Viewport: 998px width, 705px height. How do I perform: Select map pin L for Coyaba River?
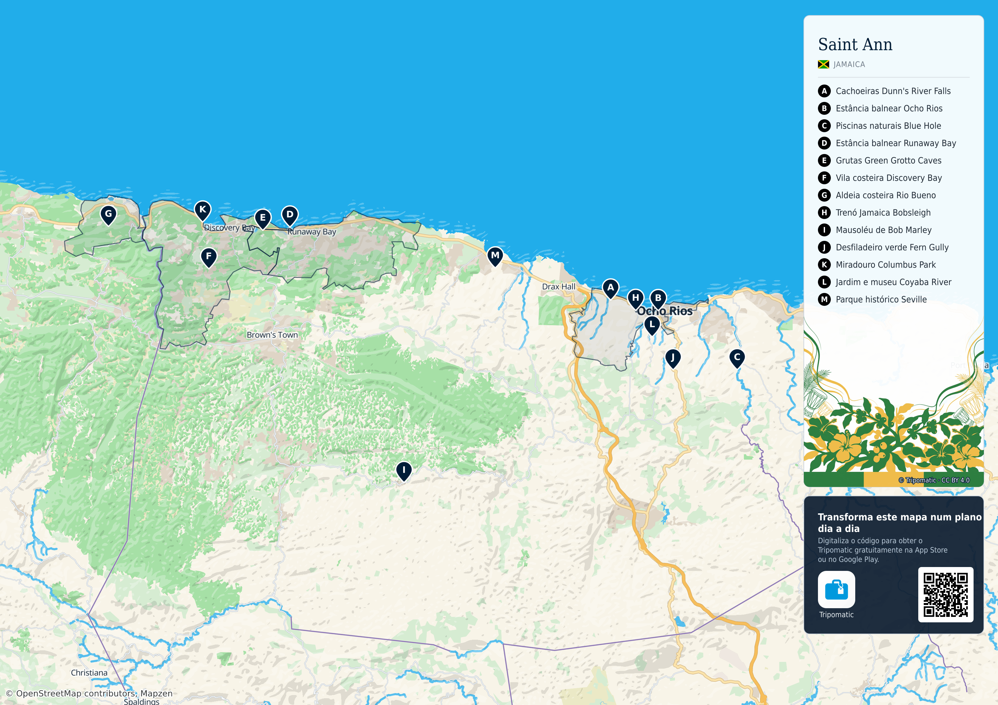point(652,325)
